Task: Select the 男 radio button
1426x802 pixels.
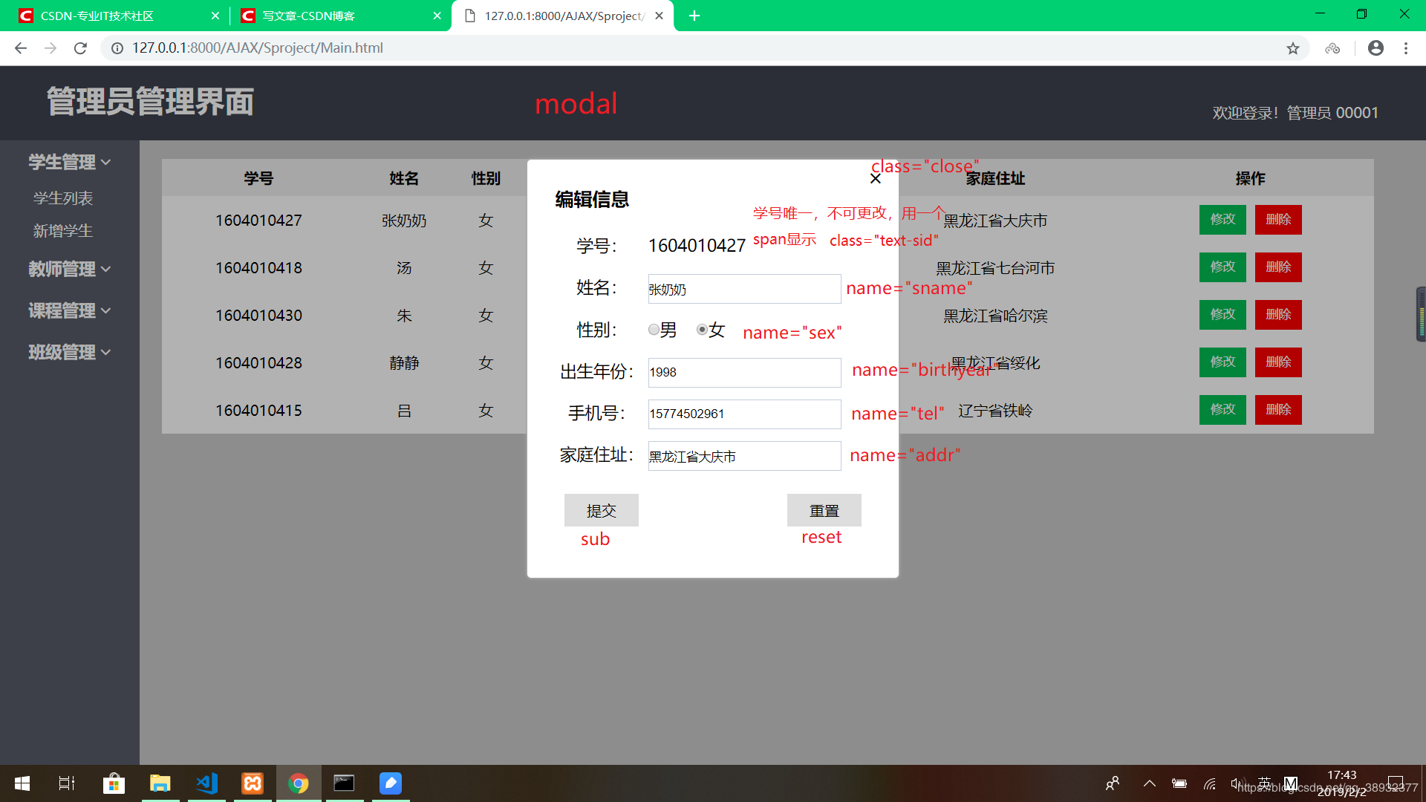Action: coord(654,330)
